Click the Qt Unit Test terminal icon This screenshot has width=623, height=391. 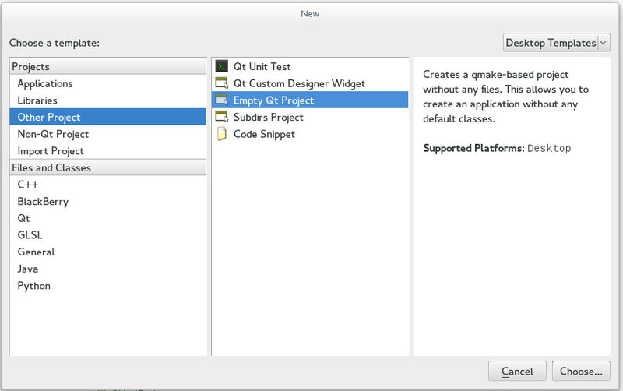pos(222,67)
